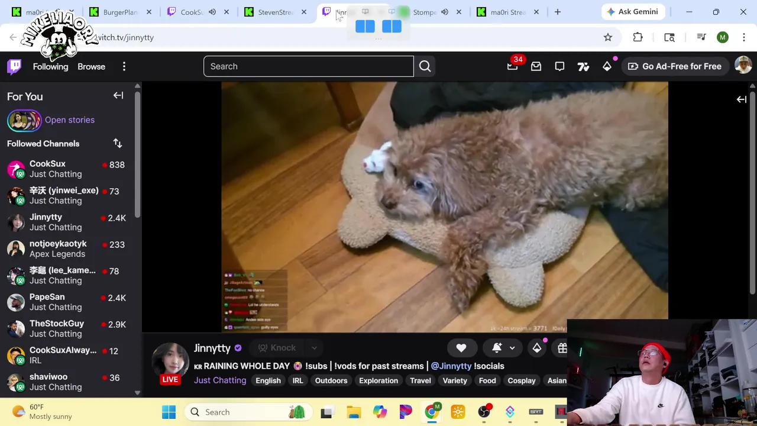Collapse the For You sidebar
Image resolution: width=757 pixels, height=426 pixels.
click(x=118, y=95)
